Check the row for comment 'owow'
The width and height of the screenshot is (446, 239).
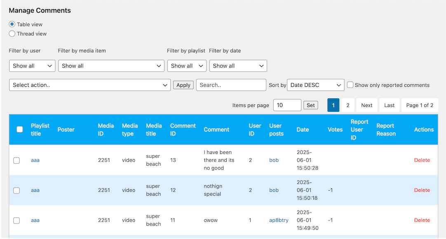click(16, 220)
